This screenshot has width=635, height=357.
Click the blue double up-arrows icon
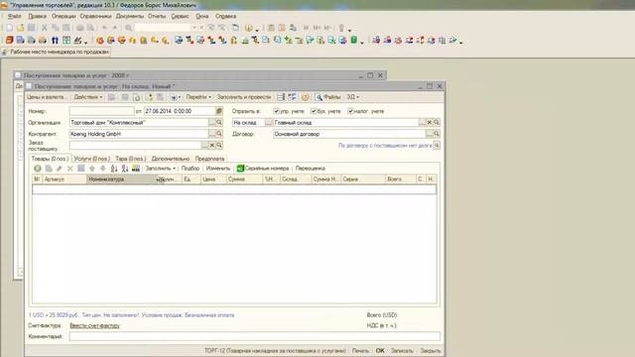(55, 40)
